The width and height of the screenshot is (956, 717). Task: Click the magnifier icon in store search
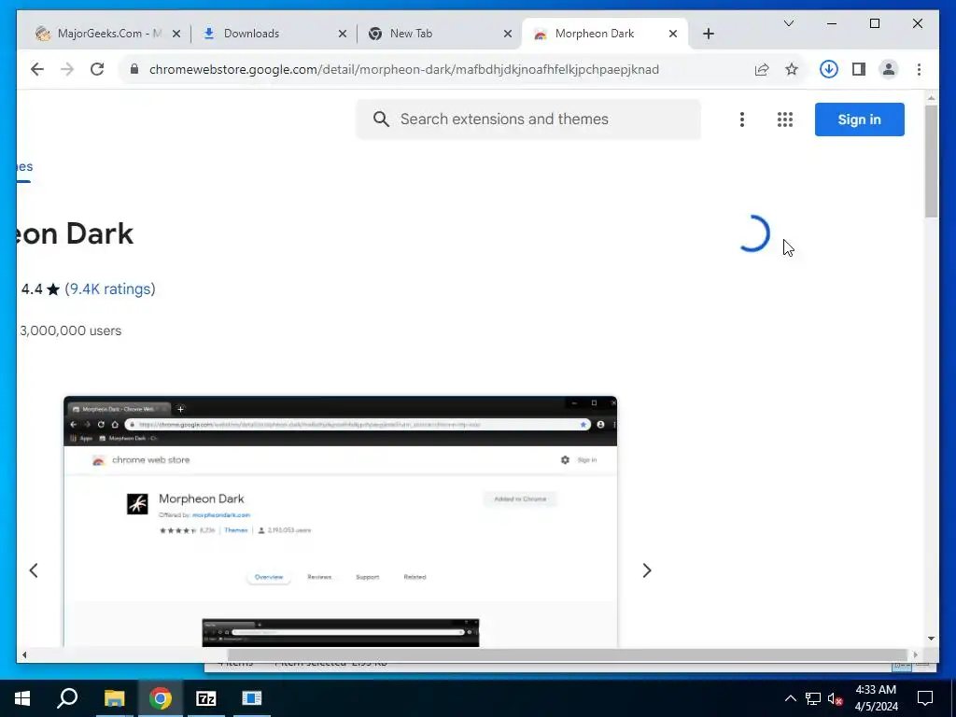click(x=381, y=119)
